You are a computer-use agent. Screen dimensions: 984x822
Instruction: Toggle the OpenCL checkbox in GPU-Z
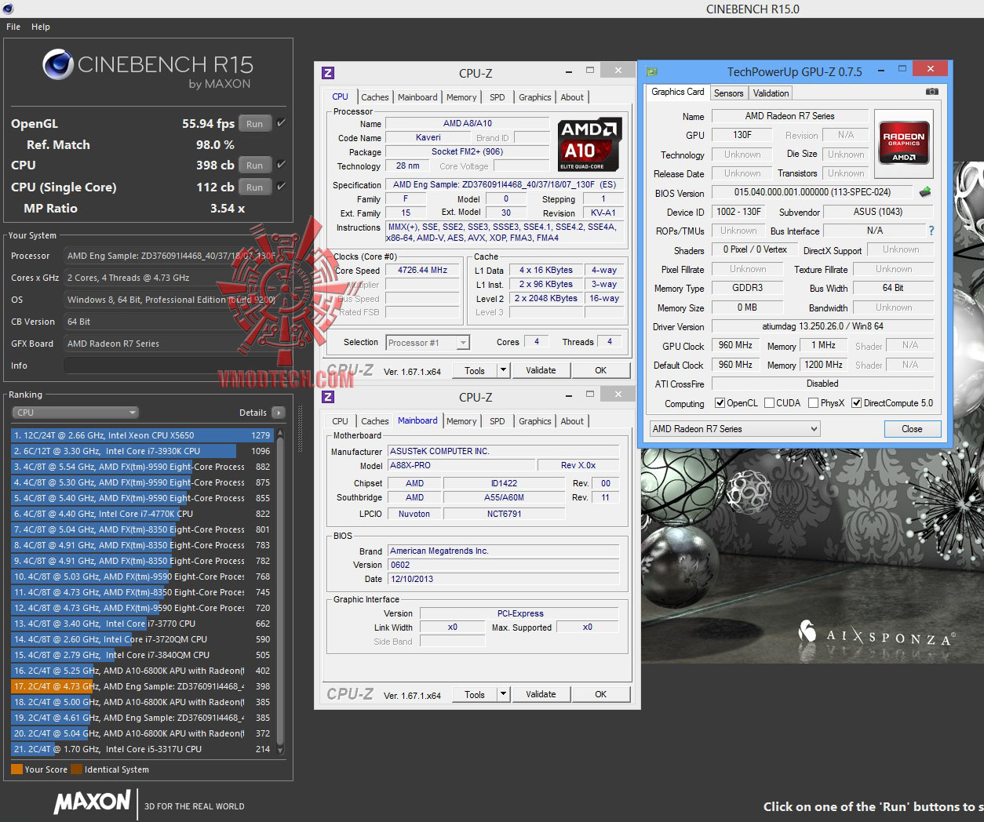click(x=720, y=403)
